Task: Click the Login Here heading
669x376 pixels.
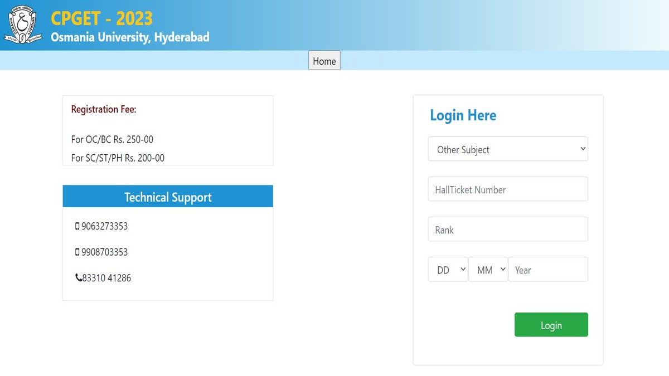Action: pos(463,115)
